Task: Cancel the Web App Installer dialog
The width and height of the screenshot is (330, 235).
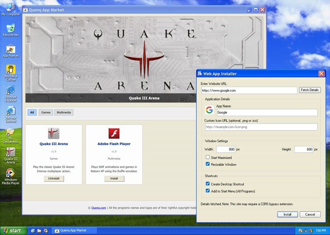Action: [310, 214]
